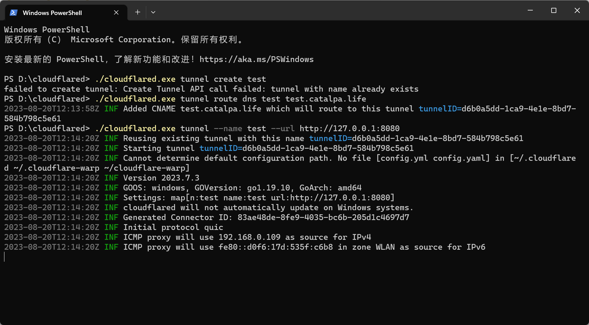Maximize the terminal window

[x=554, y=11]
